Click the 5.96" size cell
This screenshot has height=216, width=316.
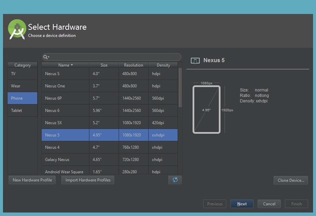[104, 111]
